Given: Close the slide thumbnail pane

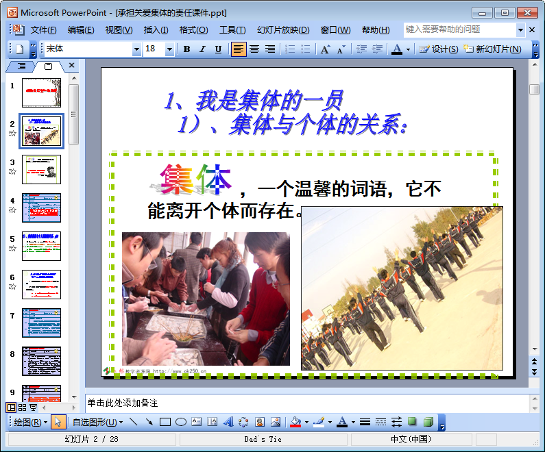Looking at the screenshot, I should 71,65.
